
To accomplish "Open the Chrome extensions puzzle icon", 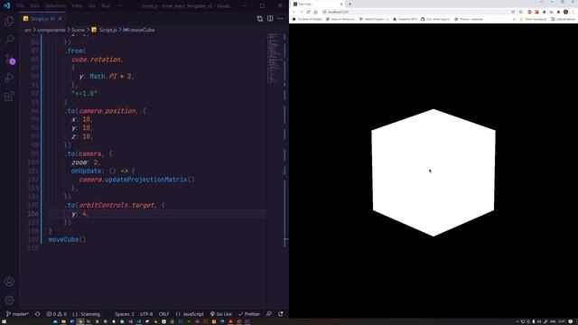I will tap(558, 12).
